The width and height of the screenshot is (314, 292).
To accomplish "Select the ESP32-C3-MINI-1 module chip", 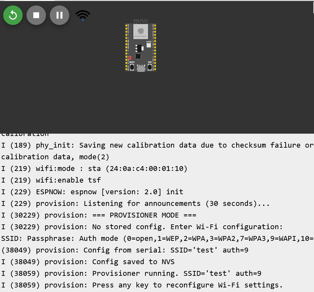I will [x=141, y=31].
